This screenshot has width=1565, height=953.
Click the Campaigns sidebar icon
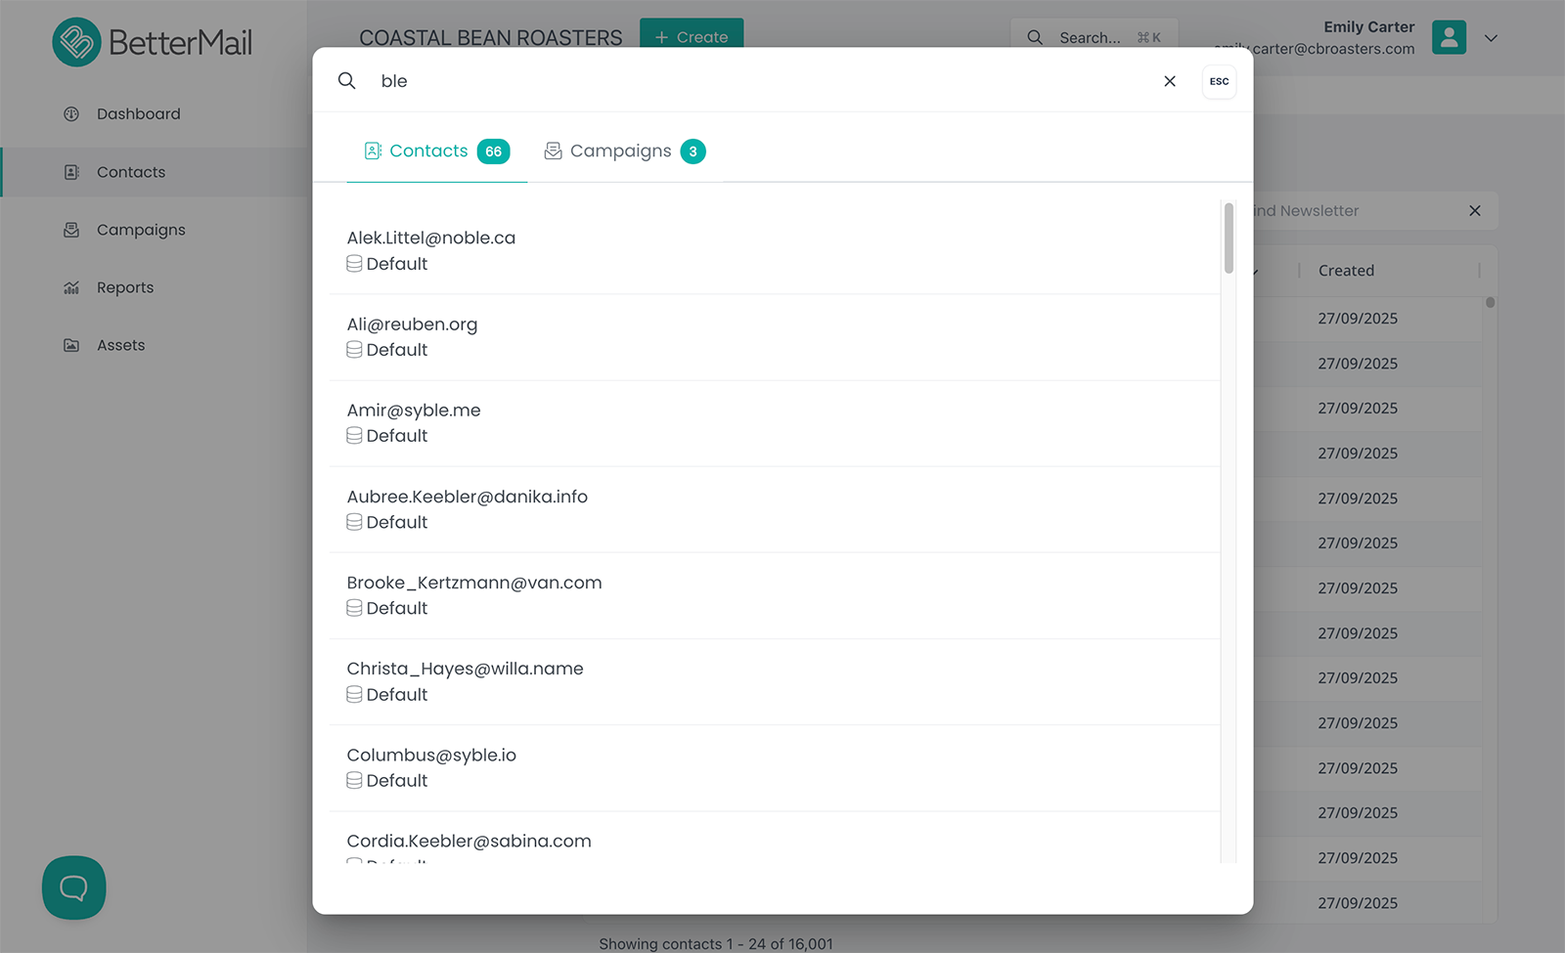coord(71,230)
